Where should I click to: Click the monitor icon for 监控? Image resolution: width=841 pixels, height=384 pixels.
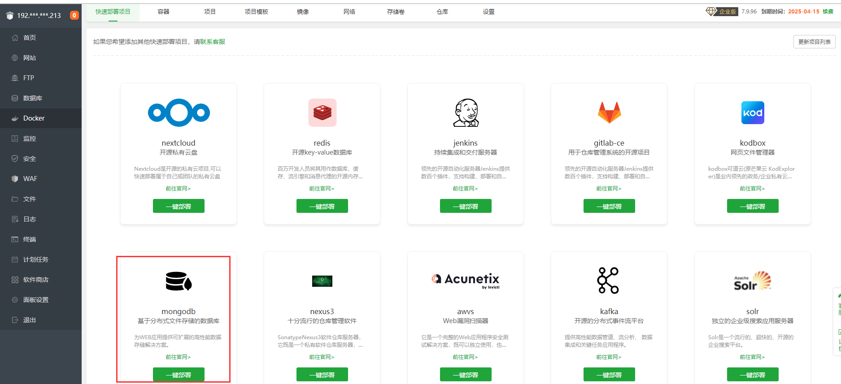[x=15, y=138]
